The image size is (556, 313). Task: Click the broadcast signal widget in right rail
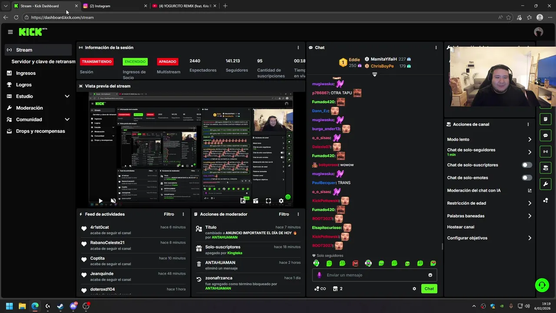pos(546,152)
